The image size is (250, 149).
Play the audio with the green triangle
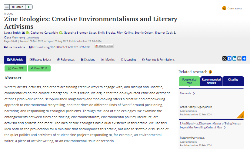click(x=29, y=7)
